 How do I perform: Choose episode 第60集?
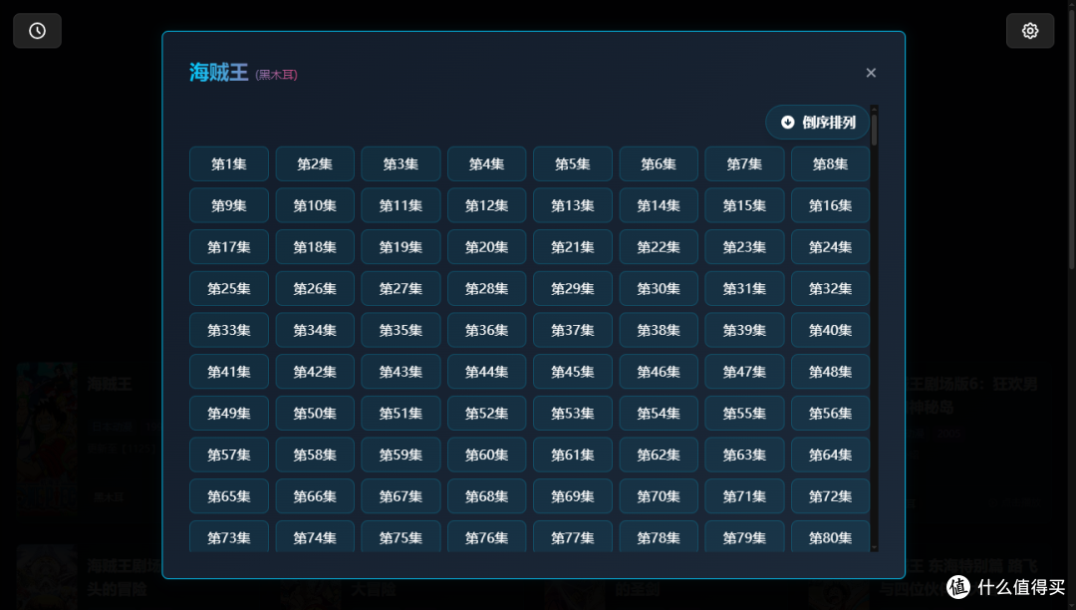486,455
